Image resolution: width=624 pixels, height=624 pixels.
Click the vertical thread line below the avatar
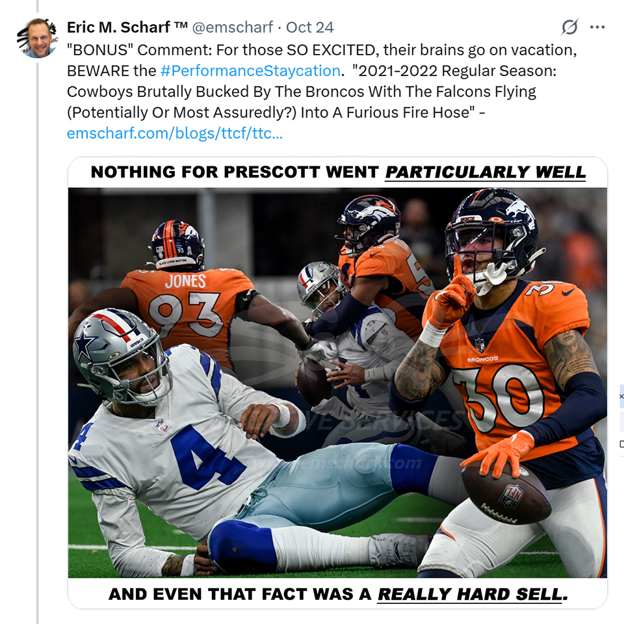coord(37,325)
